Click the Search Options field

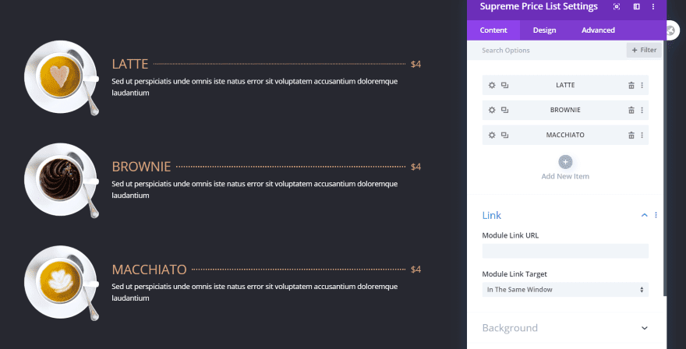click(547, 51)
